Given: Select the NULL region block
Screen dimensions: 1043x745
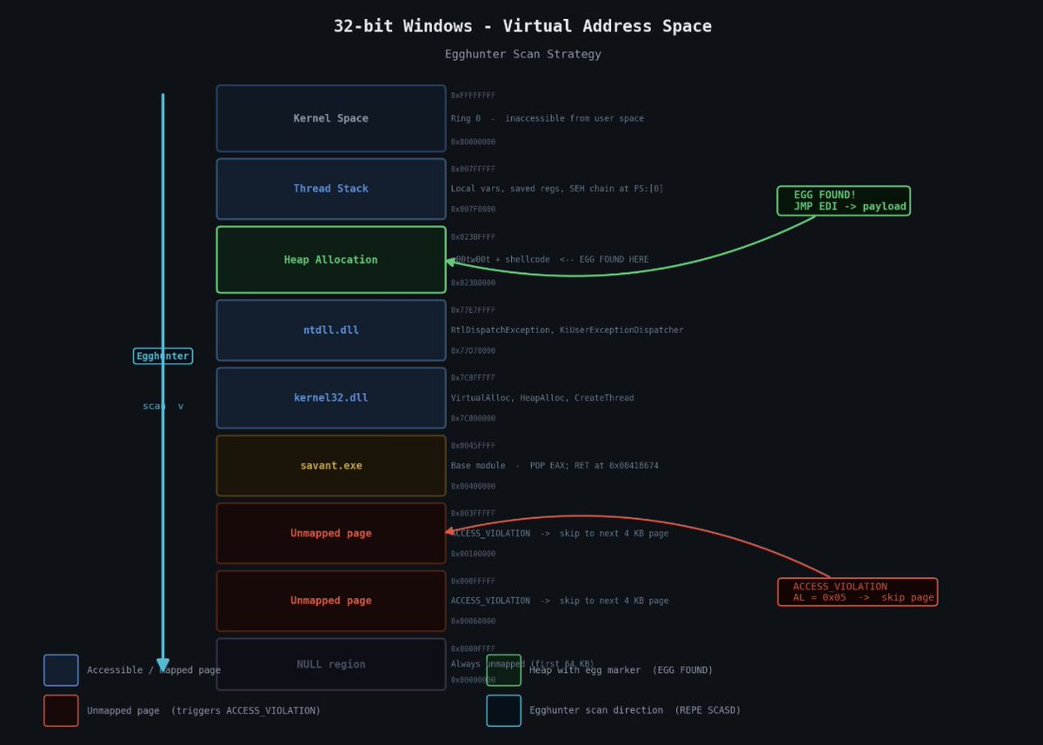Looking at the screenshot, I should [331, 664].
